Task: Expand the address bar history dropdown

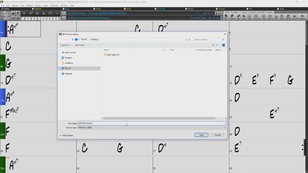Action: [x=186, y=39]
